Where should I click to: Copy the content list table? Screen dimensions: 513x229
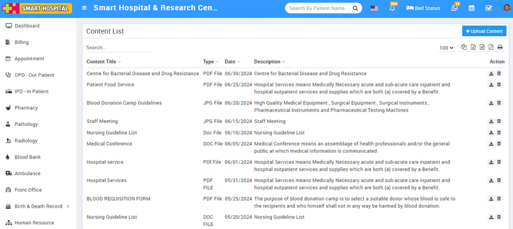pos(464,48)
